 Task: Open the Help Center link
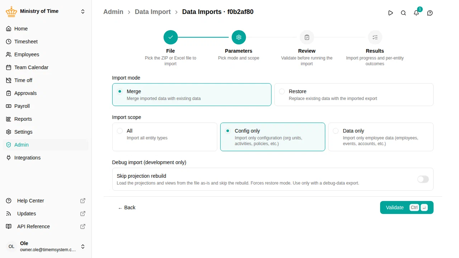[x=46, y=201]
